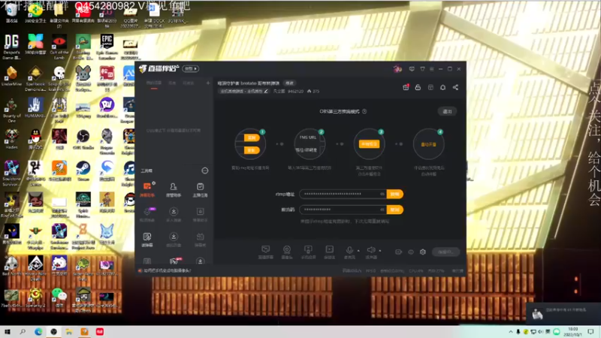The width and height of the screenshot is (601, 338).
Task: Select the third scene tab
Action: [189, 83]
